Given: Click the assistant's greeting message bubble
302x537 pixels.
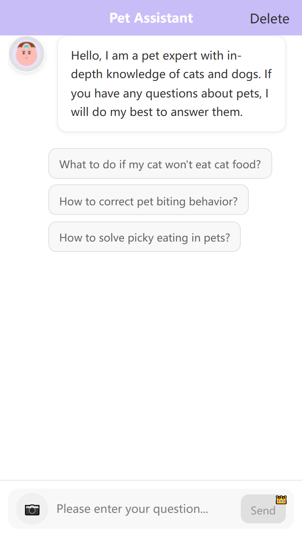Looking at the screenshot, I should point(171,84).
